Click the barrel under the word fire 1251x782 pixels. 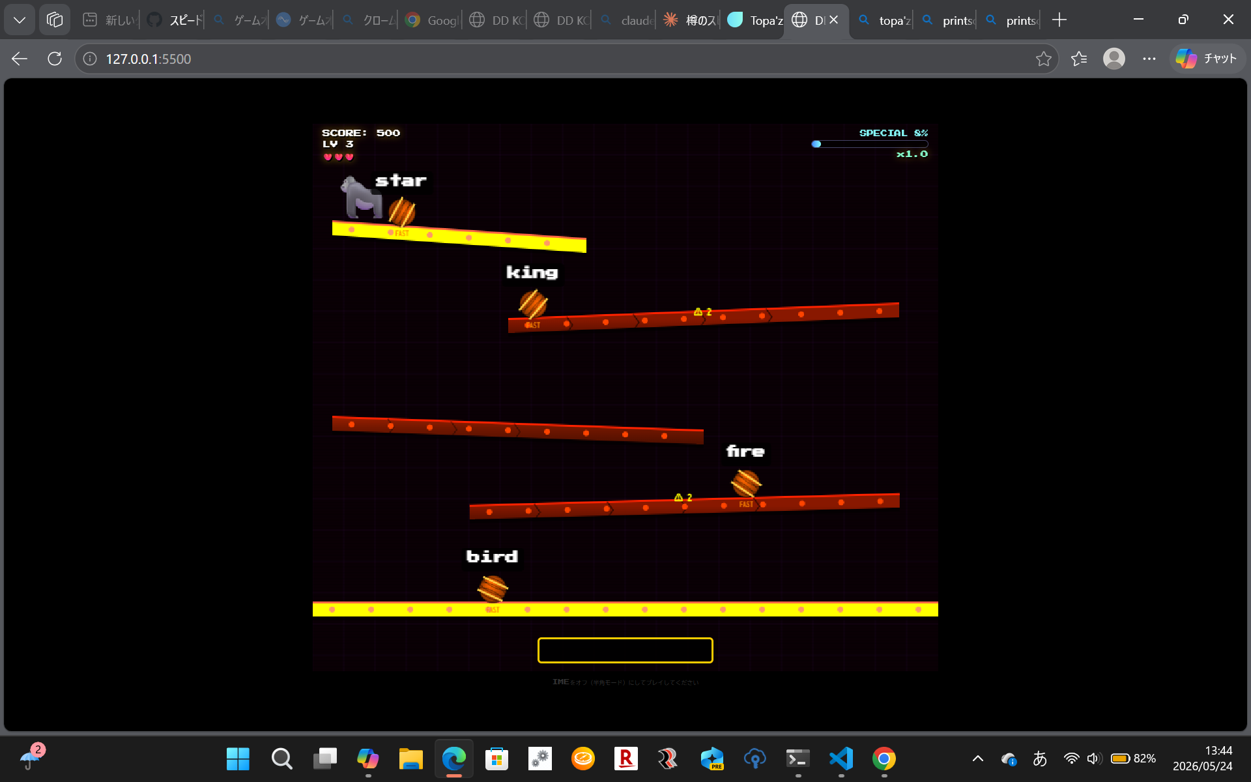tap(746, 483)
